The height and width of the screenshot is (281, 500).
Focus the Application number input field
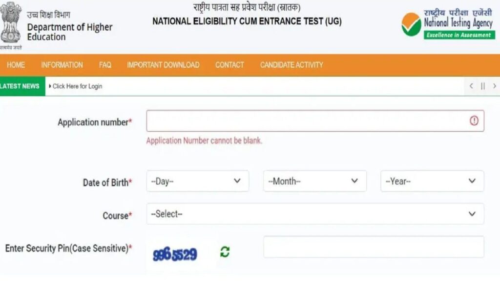pyautogui.click(x=315, y=121)
